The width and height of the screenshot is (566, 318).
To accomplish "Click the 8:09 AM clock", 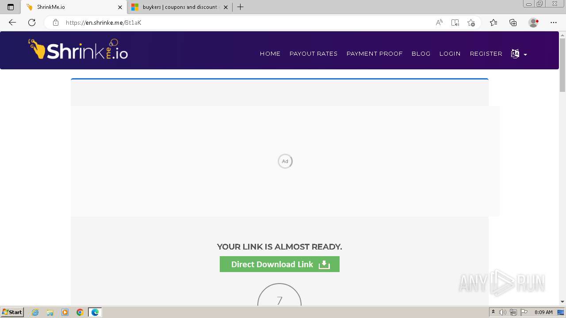I will 543,312.
